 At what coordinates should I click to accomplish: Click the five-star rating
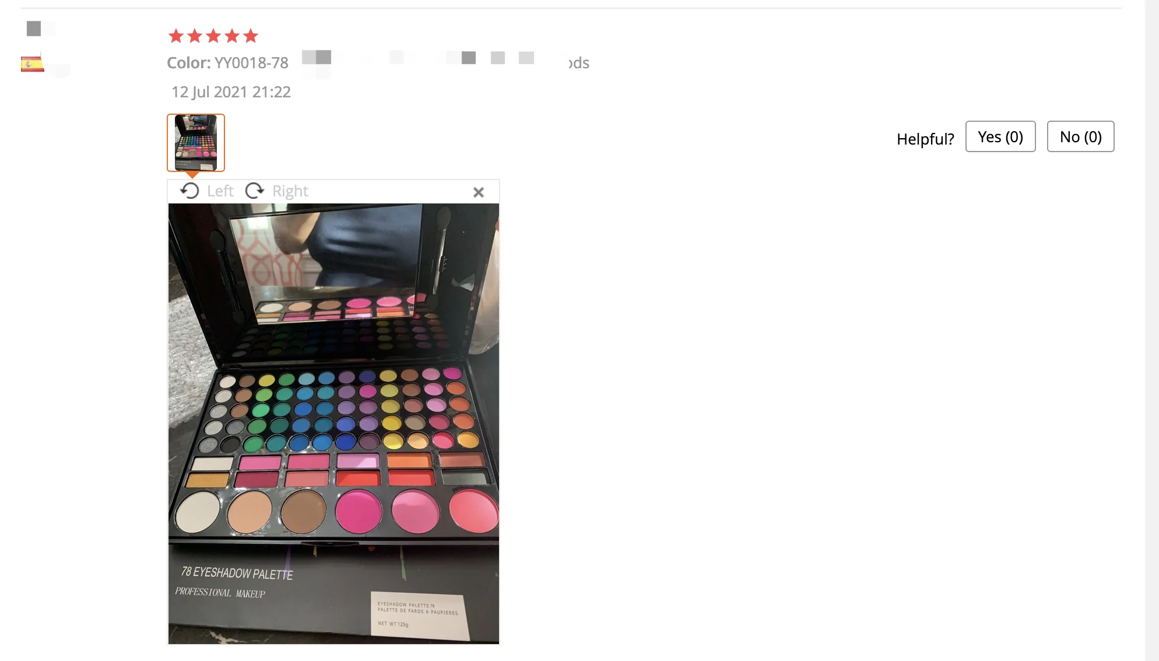pos(213,36)
